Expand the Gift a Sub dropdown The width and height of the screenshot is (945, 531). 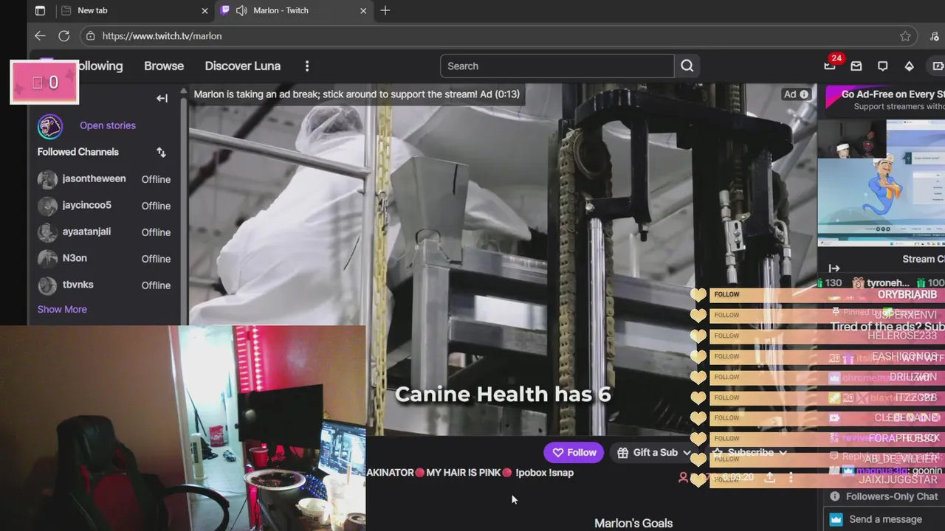pos(687,453)
